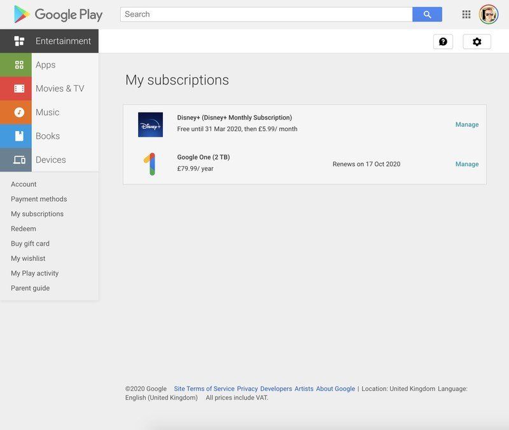This screenshot has height=430, width=509.
Task: Open the Site Terms of Service link
Action: coord(204,389)
